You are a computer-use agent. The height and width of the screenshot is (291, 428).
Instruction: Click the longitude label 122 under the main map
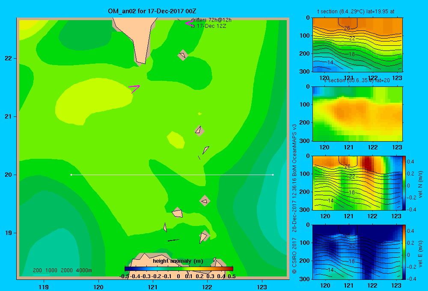207,287
